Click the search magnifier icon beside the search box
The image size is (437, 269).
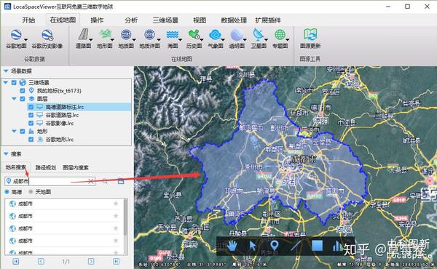tap(105, 181)
